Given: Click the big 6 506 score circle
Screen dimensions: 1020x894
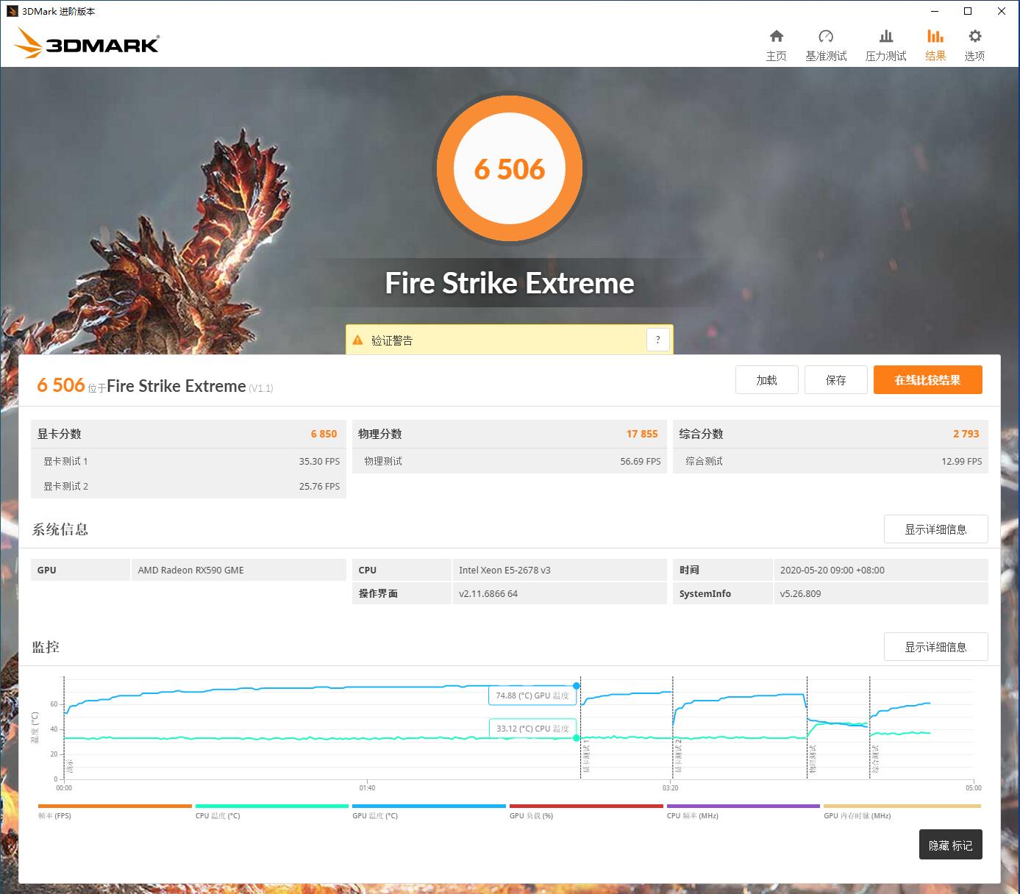Looking at the screenshot, I should (510, 169).
